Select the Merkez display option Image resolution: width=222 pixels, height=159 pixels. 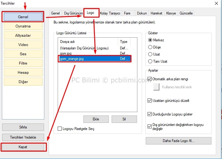(150, 40)
